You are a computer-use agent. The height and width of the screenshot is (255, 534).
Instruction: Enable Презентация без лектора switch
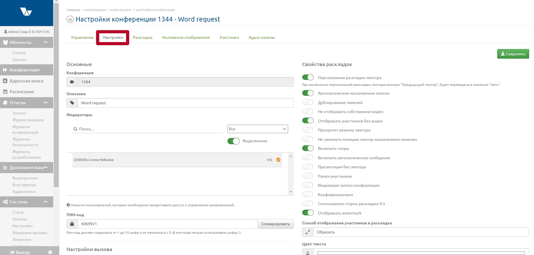(308, 167)
